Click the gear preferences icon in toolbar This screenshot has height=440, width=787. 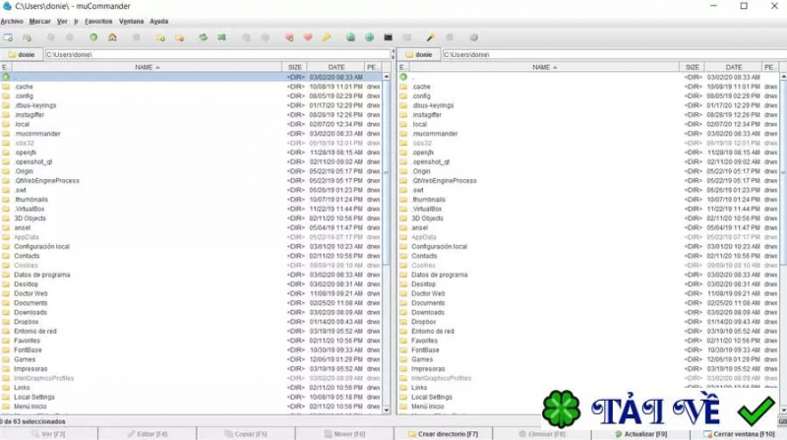474,37
